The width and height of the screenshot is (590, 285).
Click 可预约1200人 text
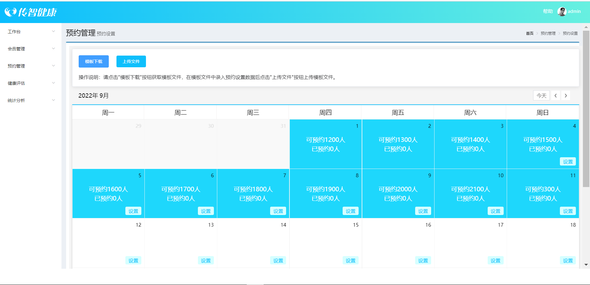pyautogui.click(x=326, y=140)
